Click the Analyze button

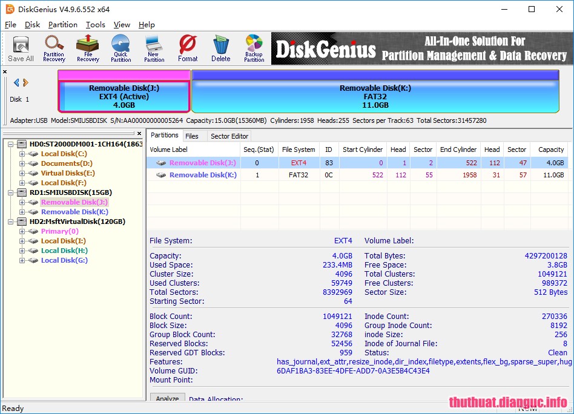[168, 398]
